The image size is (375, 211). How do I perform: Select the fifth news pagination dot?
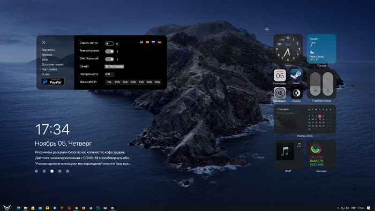coord(67,171)
